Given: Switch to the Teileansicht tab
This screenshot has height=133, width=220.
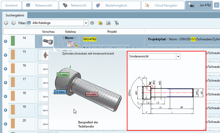Looking at the screenshot, I should click(75, 5).
